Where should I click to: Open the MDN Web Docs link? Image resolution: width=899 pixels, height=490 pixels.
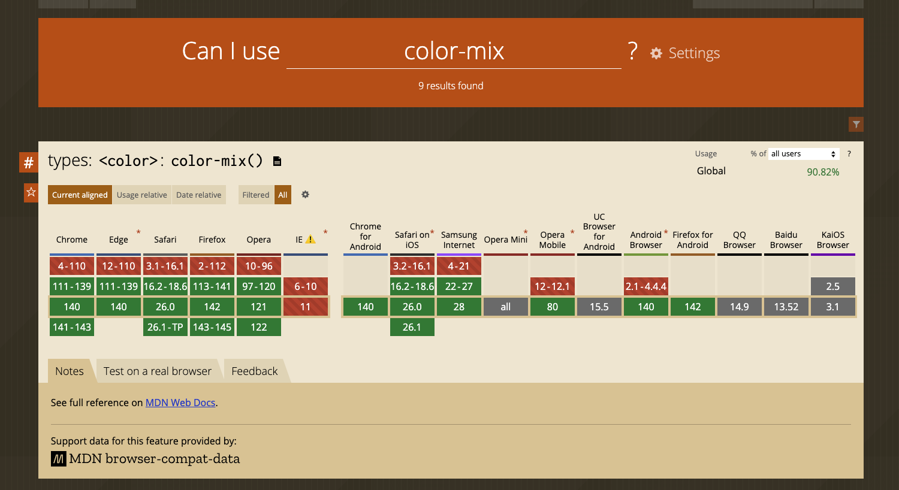[180, 402]
